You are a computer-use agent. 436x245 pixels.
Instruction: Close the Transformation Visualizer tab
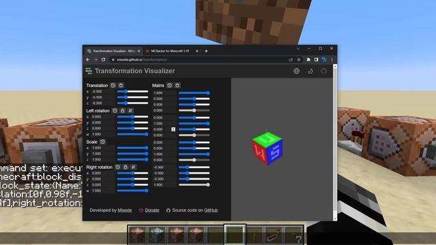click(139, 51)
